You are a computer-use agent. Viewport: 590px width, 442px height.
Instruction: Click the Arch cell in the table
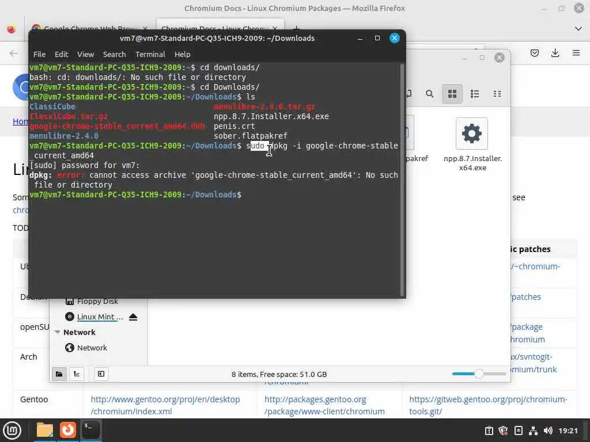pos(29,357)
